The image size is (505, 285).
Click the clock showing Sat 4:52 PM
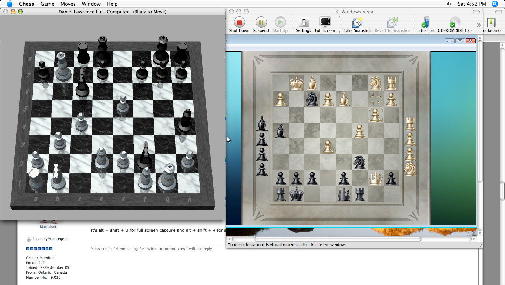tap(472, 4)
